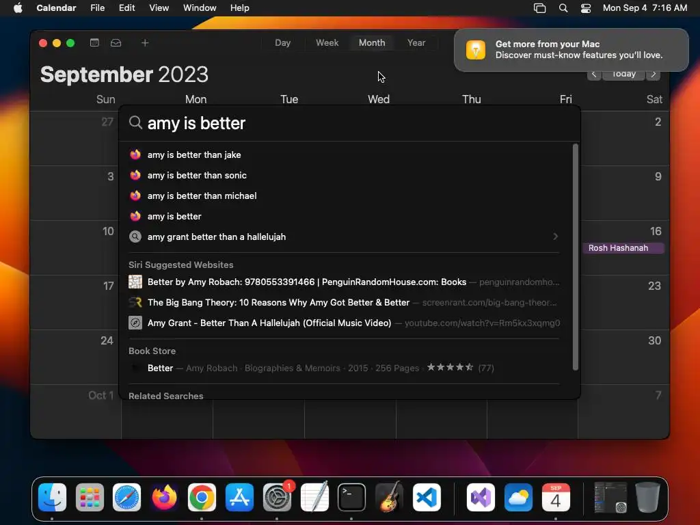Open the Apple menu
700x525 pixels.
tap(18, 8)
